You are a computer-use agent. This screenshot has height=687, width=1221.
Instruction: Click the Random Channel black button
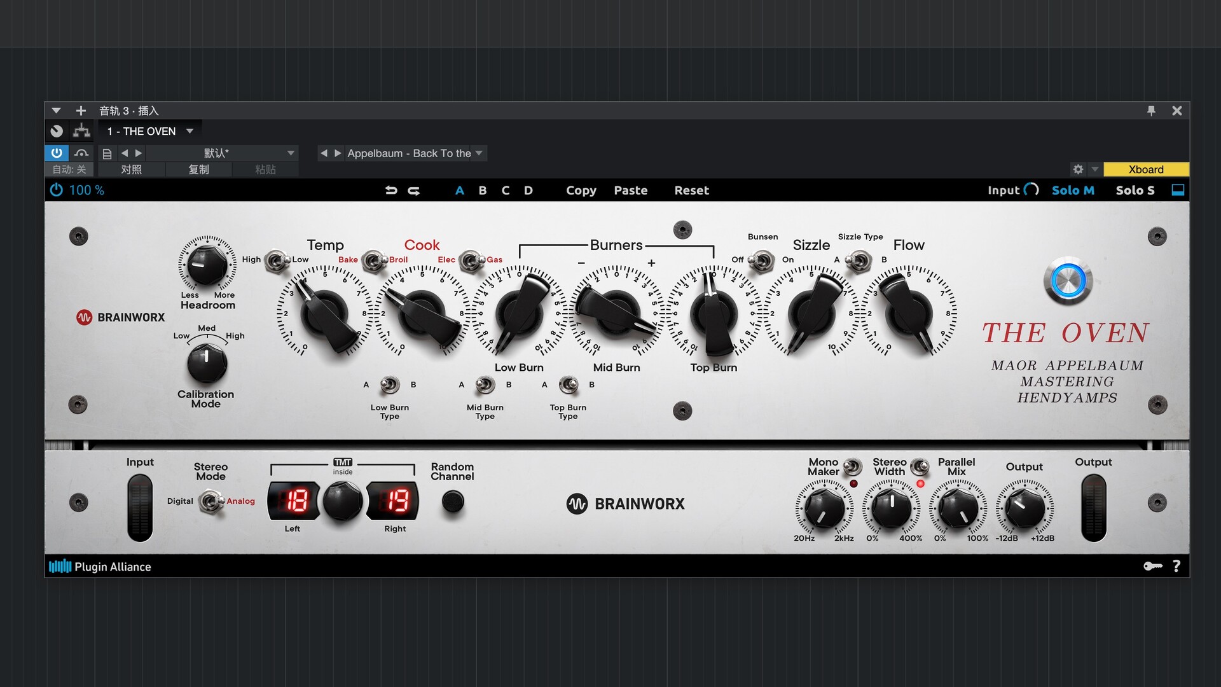(x=453, y=502)
